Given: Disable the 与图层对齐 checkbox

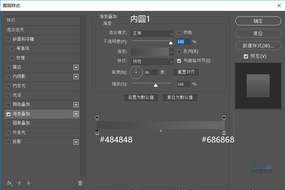Looking at the screenshot, I should point(179,61).
